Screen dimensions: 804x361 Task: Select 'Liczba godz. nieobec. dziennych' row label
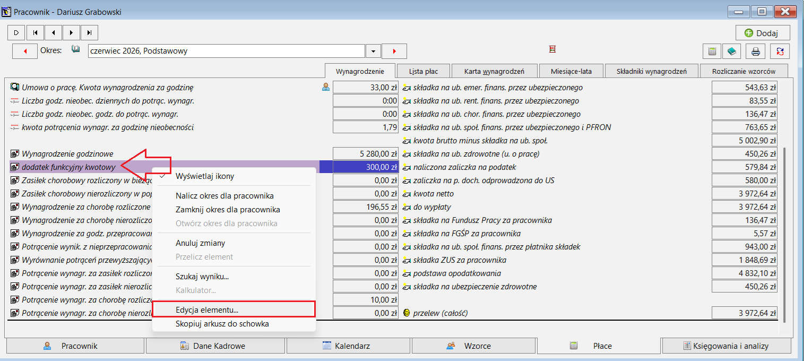tap(108, 100)
